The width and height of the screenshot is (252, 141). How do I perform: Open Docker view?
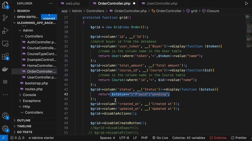point(5,69)
